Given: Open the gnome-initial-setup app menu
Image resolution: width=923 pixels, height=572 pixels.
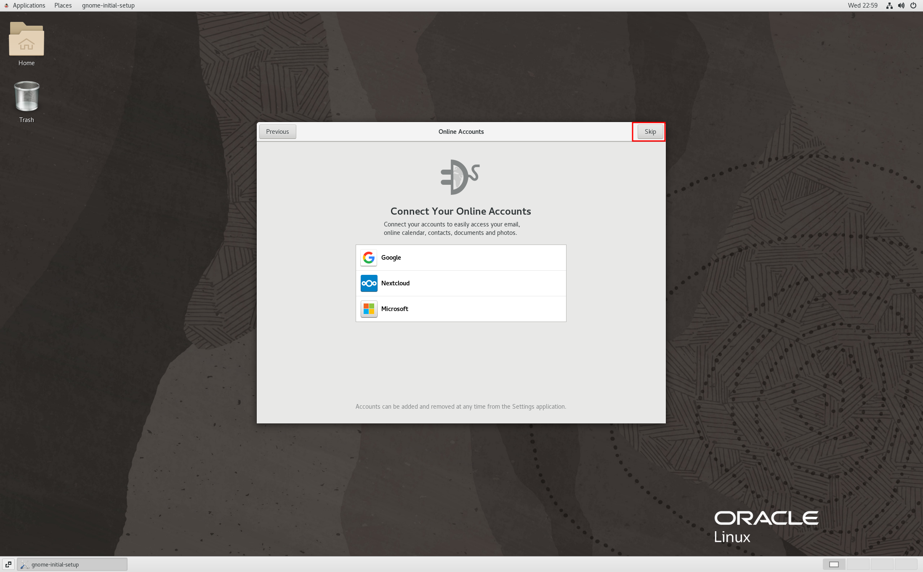Looking at the screenshot, I should pyautogui.click(x=108, y=5).
